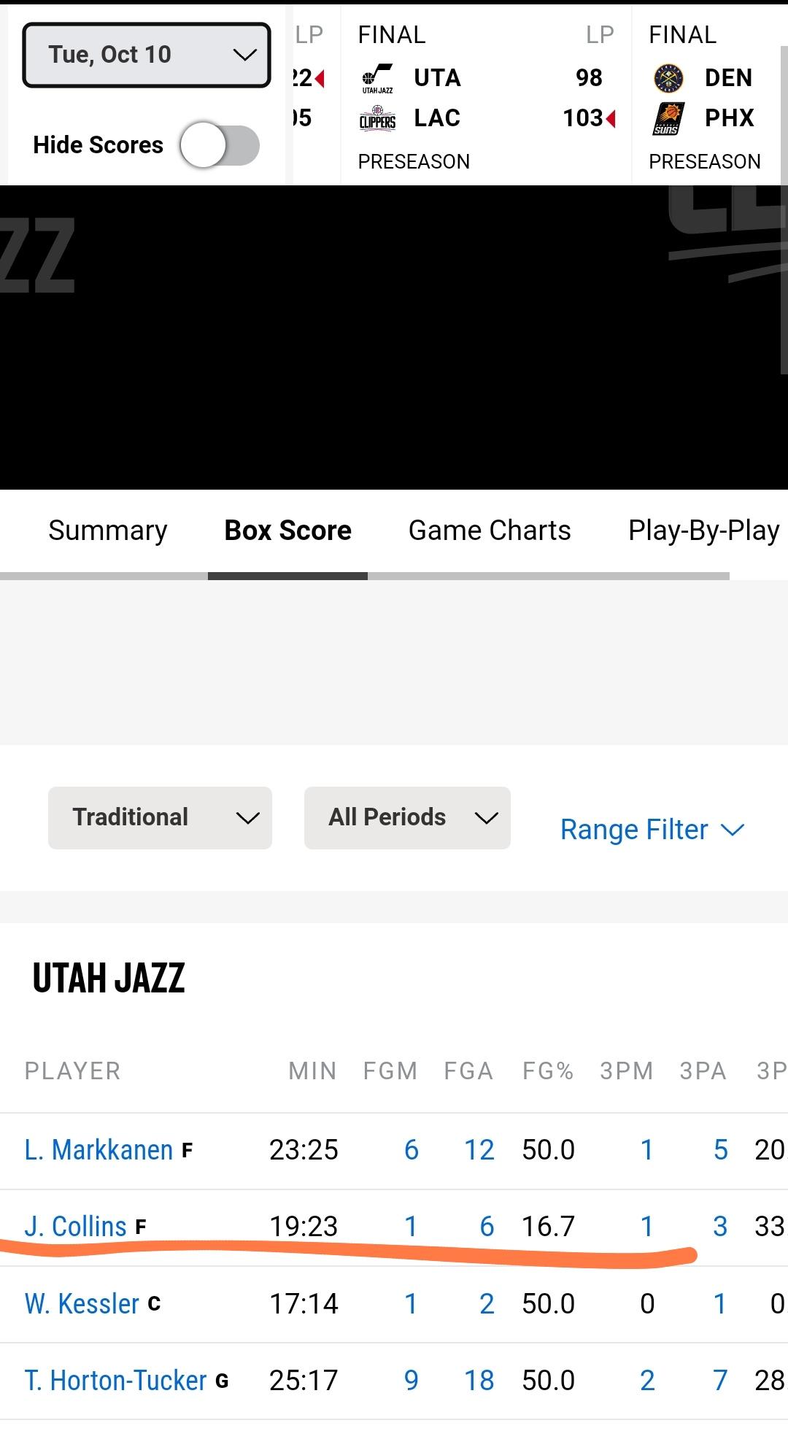
Task: Open the All Periods dropdown
Action: 407,817
